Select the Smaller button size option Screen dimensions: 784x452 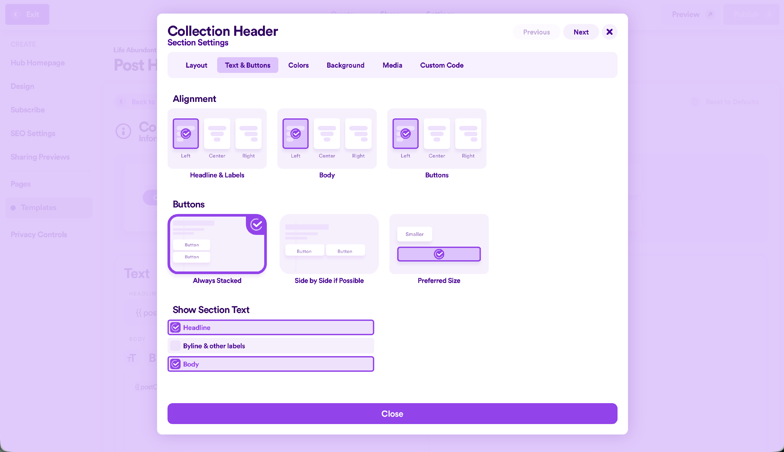(414, 234)
